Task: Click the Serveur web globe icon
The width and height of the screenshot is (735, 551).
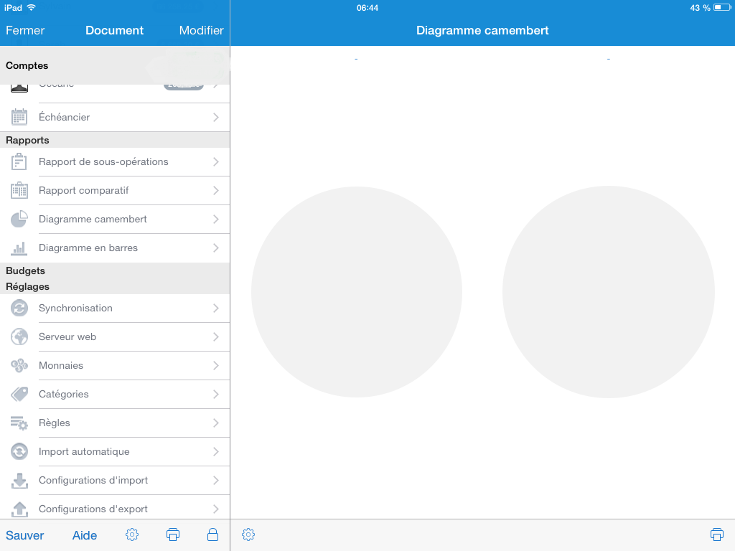Action: (x=19, y=336)
